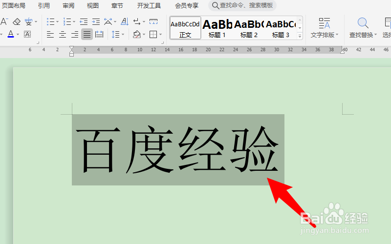Open Chinese layout character scaling tool
391x244 pixels.
click(108, 22)
